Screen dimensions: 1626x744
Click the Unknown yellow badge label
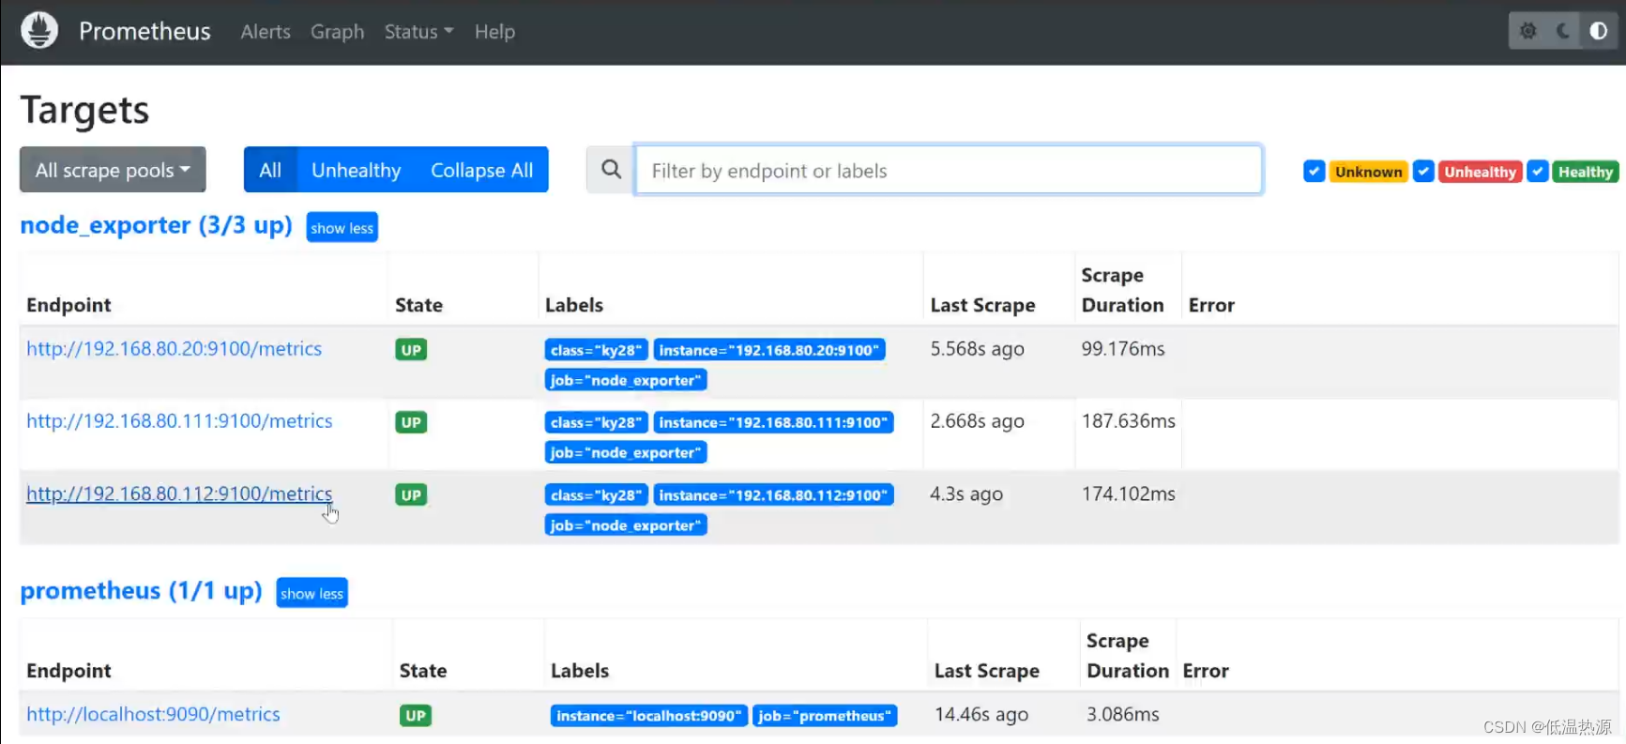1368,172
